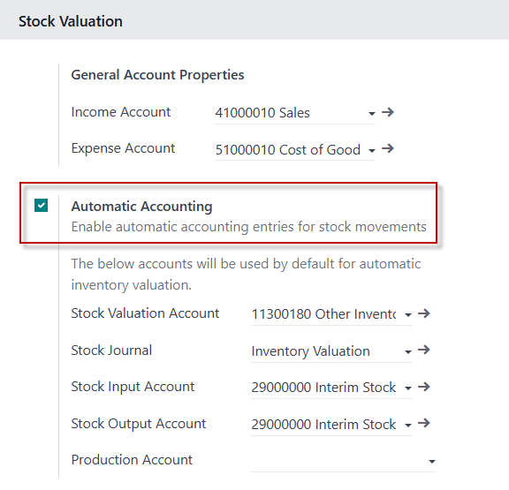Click the General Account Properties heading
The height and width of the screenshot is (490, 509).
click(157, 75)
